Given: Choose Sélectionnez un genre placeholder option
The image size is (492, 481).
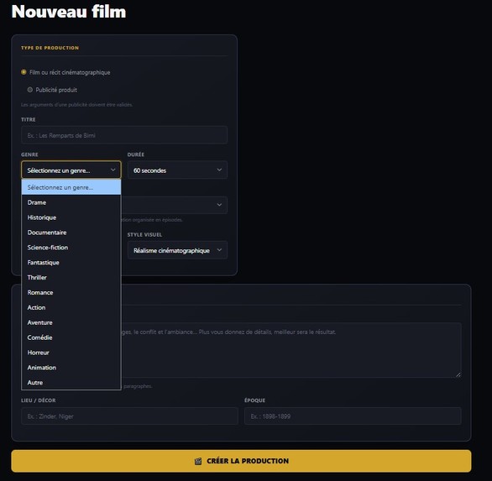Looking at the screenshot, I should pos(71,187).
